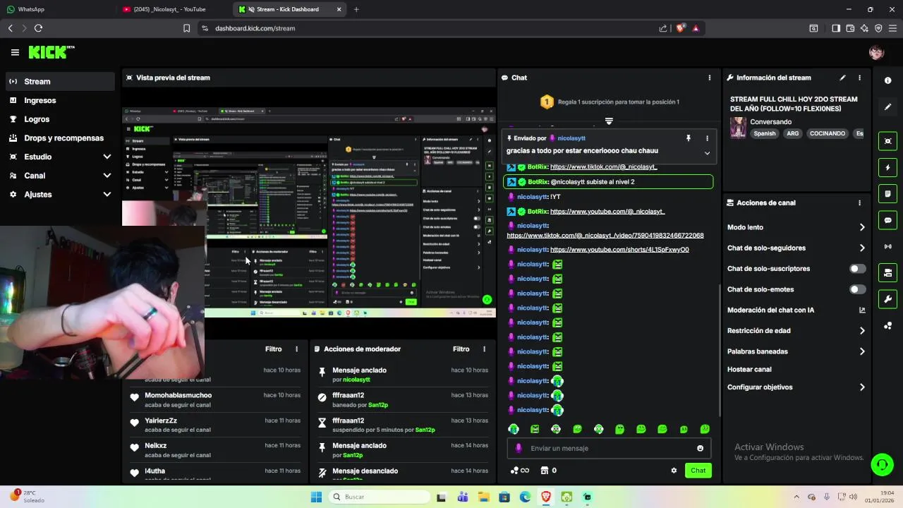Open options menu of Acciones de moderador
Screen dimensions: 903x508
(x=484, y=349)
